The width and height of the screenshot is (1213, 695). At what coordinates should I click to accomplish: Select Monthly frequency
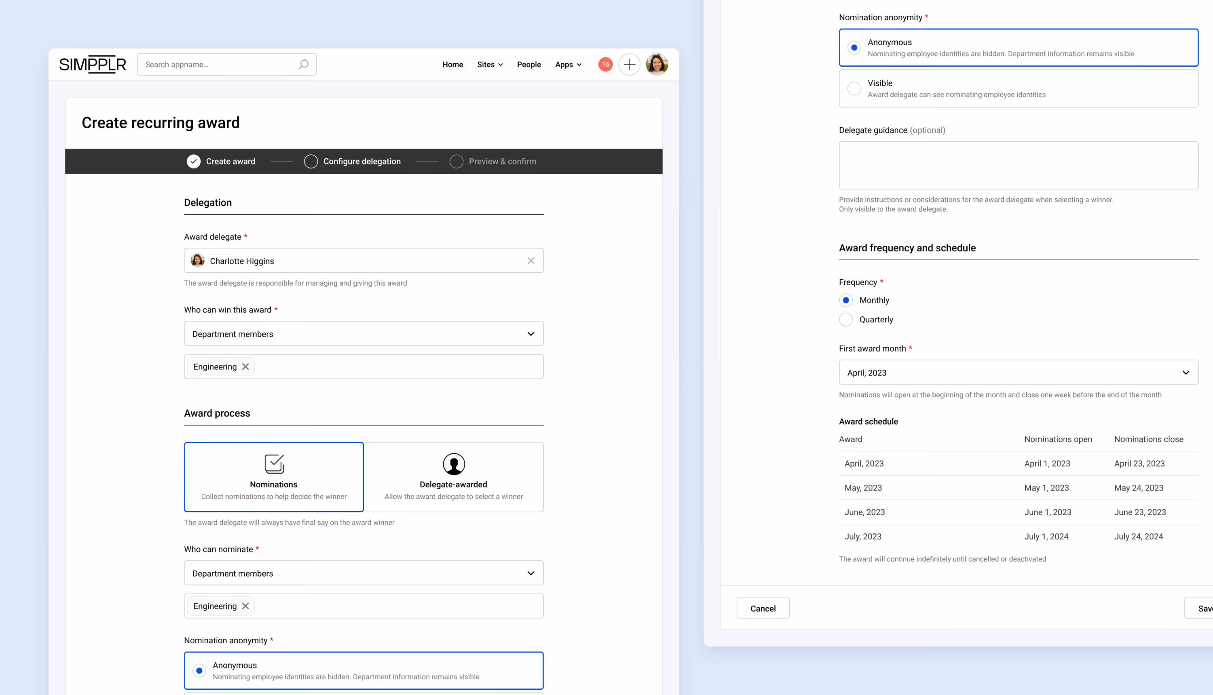tap(846, 300)
